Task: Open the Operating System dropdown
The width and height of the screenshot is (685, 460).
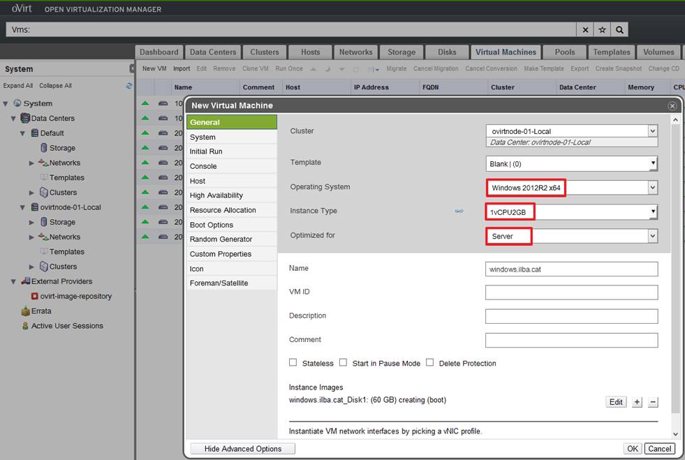Action: [x=652, y=188]
